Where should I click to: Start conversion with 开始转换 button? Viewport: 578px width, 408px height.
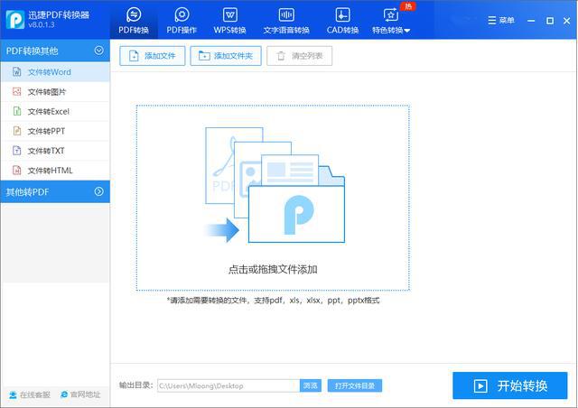509,386
